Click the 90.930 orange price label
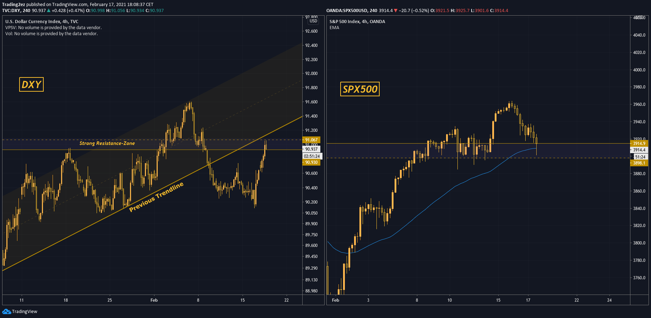Screen dimensions: 651x318 click(311, 162)
